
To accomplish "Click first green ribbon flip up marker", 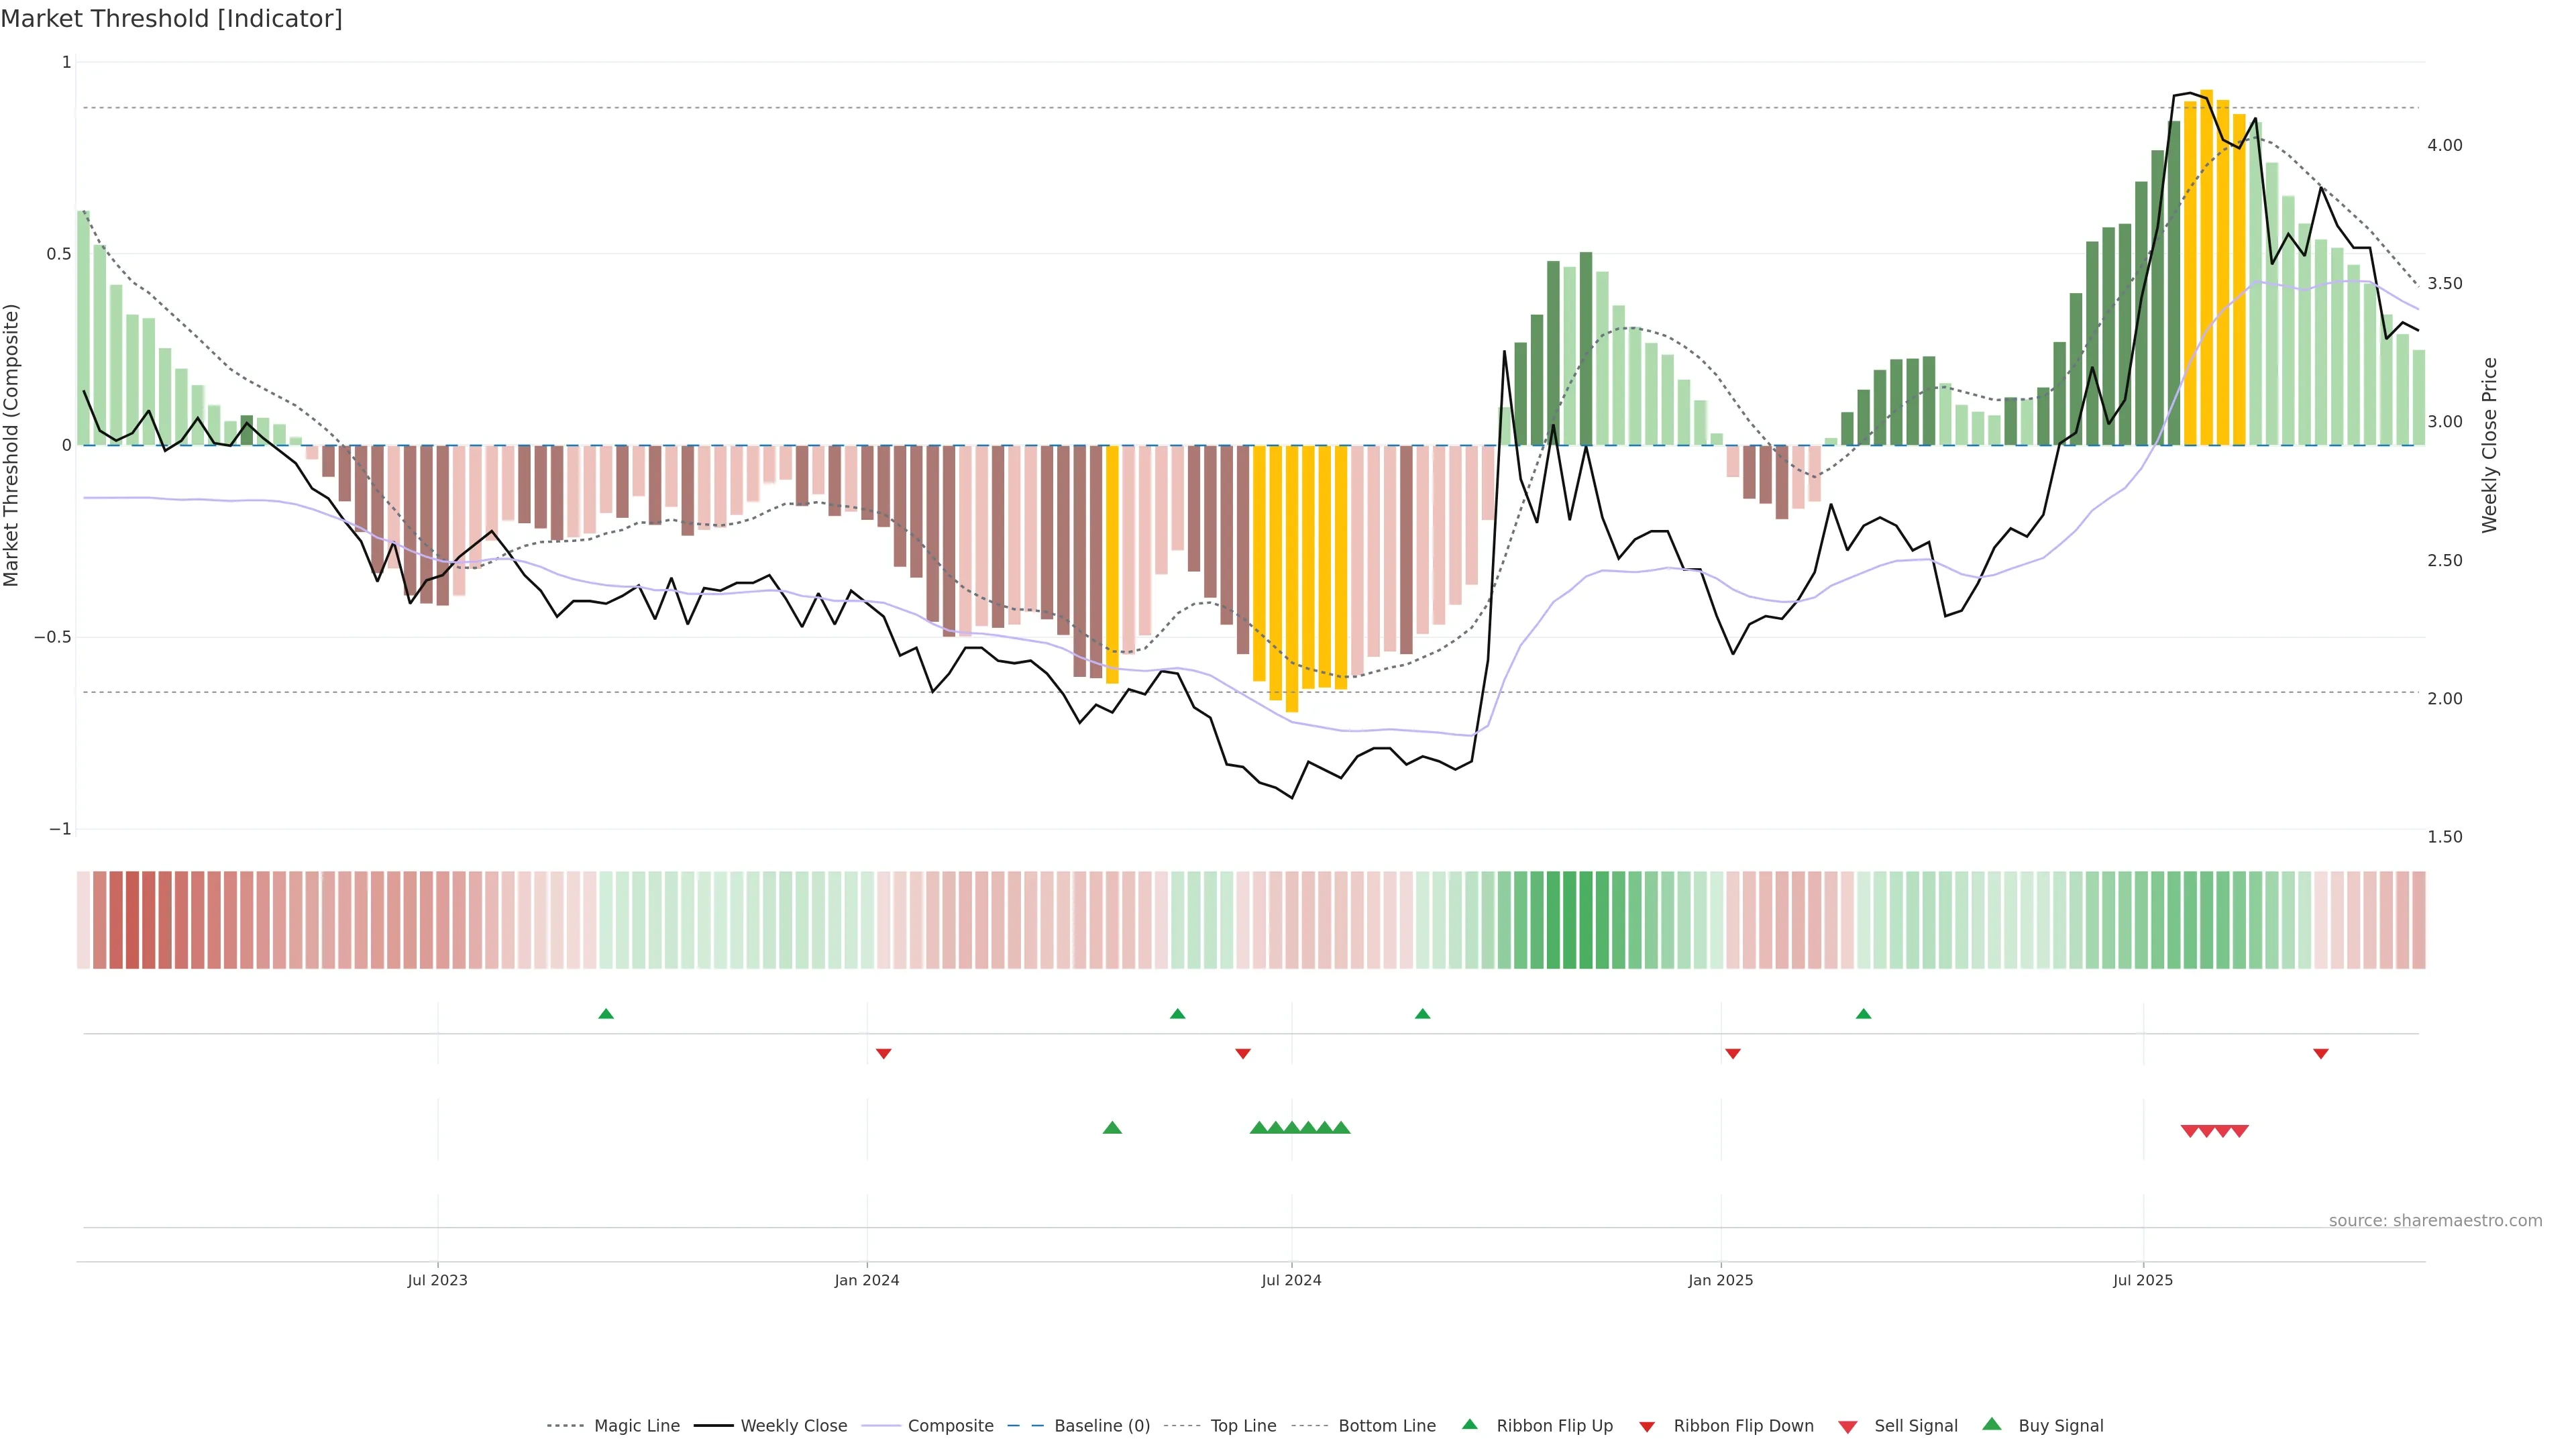I will (x=606, y=1014).
